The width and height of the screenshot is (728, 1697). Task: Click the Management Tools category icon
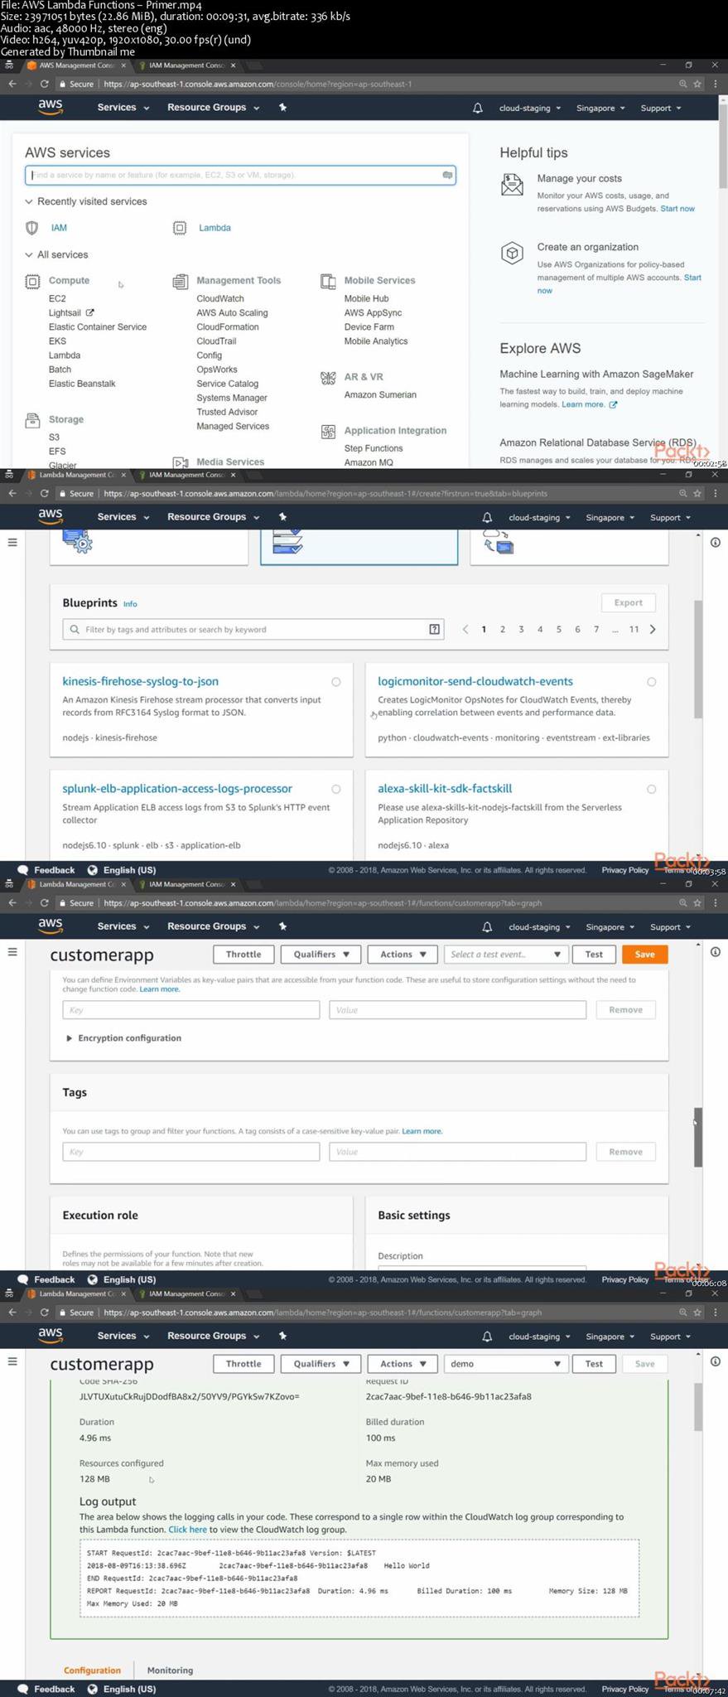point(180,281)
